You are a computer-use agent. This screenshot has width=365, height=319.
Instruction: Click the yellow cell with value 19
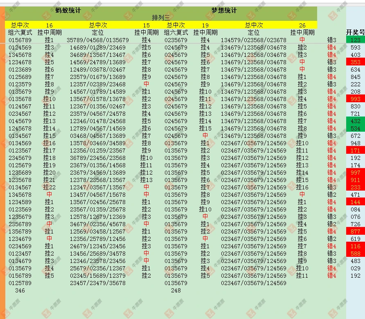[205, 25]
